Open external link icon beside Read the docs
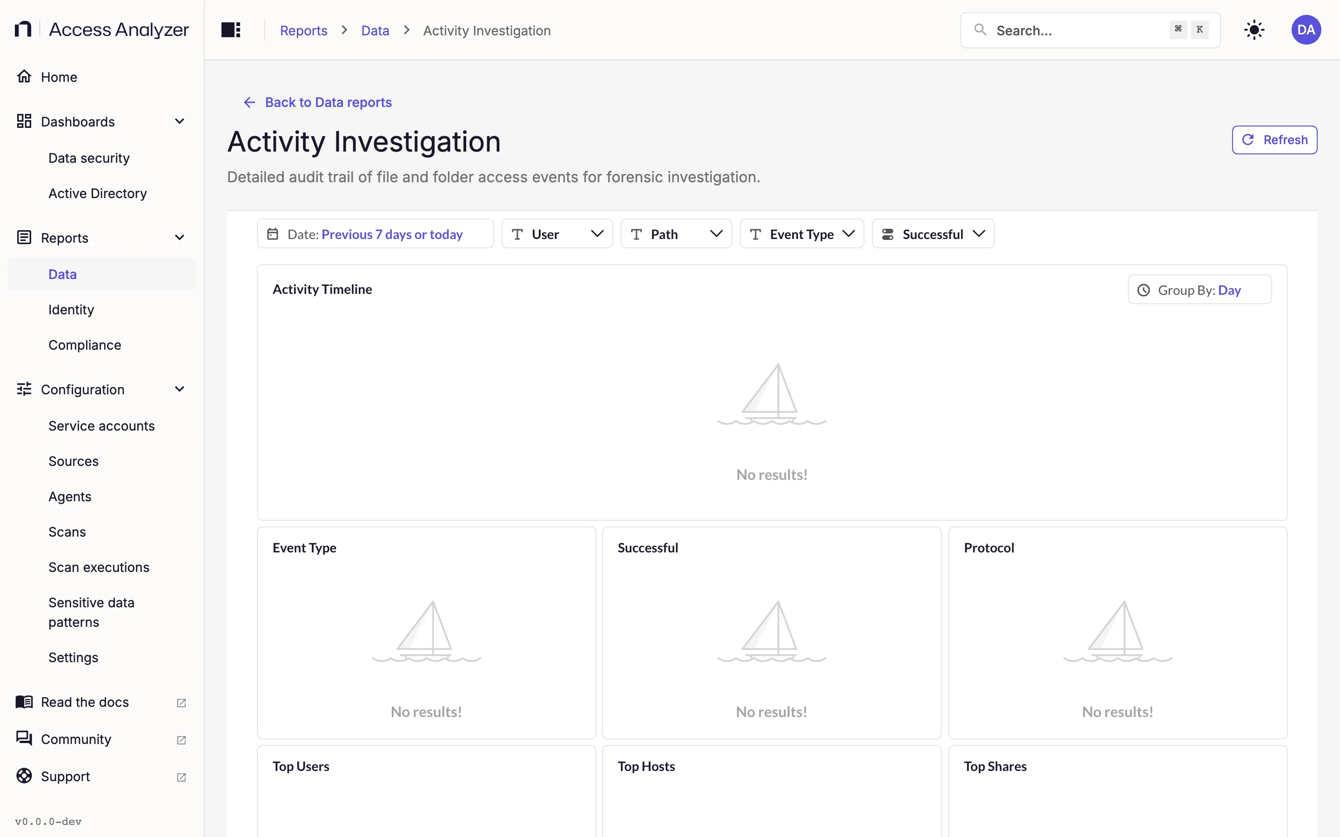This screenshot has width=1340, height=837. [181, 703]
